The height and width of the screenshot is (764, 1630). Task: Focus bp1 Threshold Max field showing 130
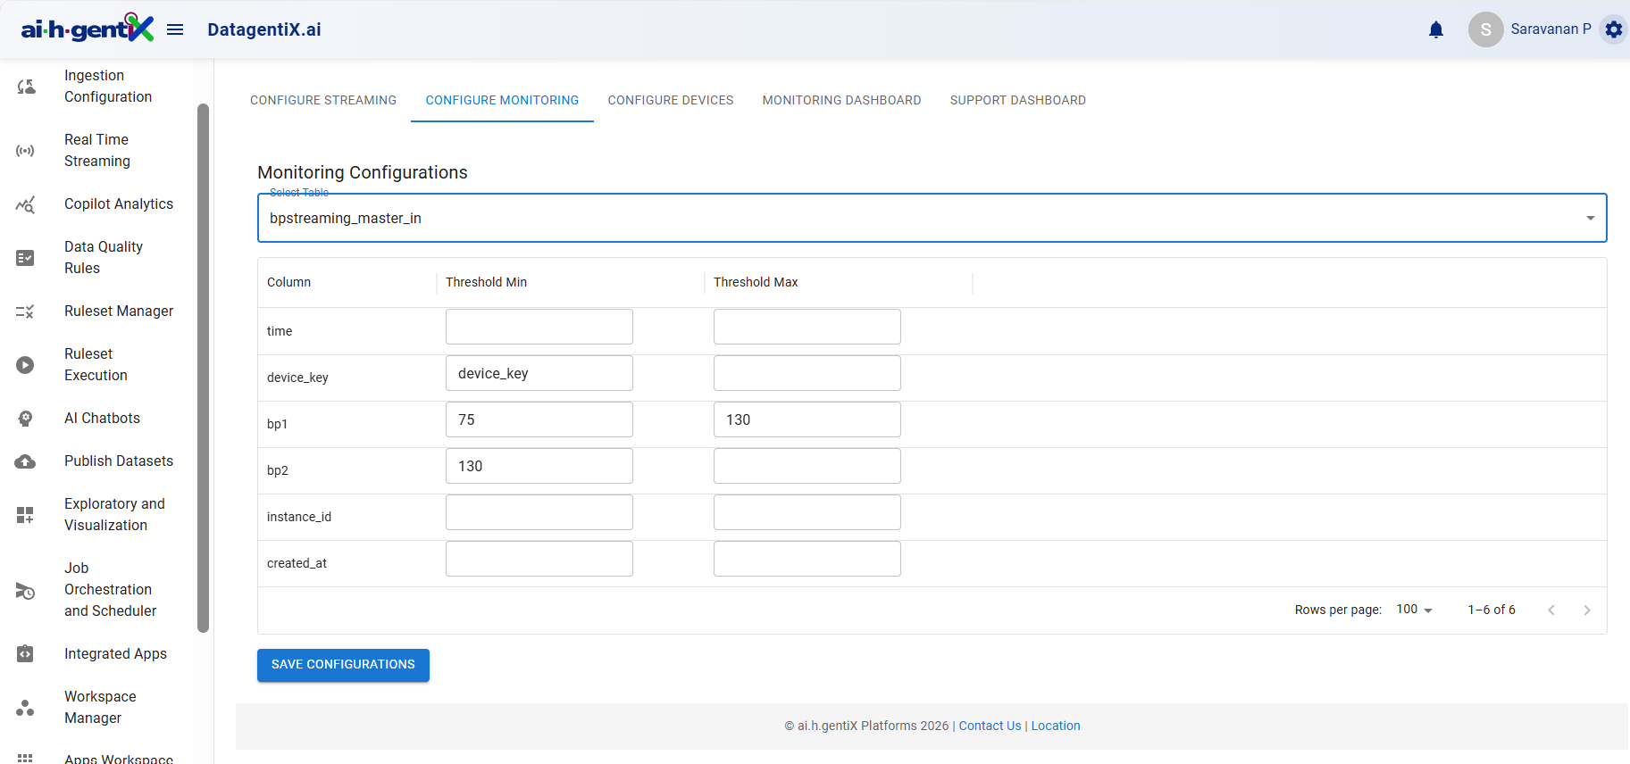807,419
